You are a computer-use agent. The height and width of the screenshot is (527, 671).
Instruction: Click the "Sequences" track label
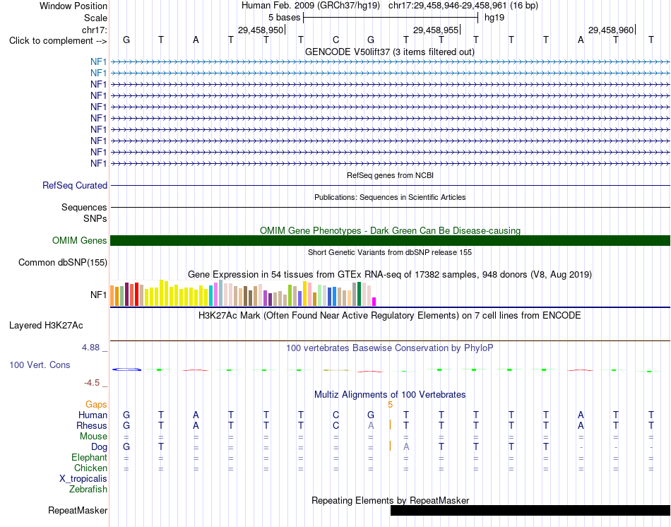(84, 207)
